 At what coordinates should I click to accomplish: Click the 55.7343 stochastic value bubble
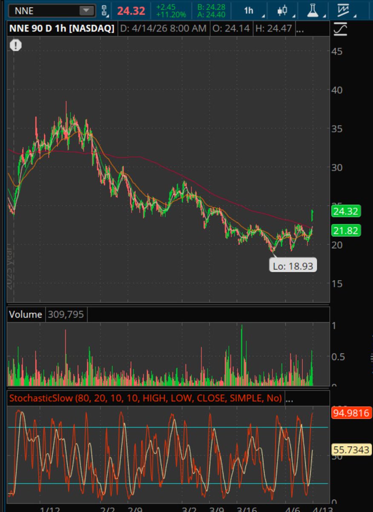coord(352,450)
